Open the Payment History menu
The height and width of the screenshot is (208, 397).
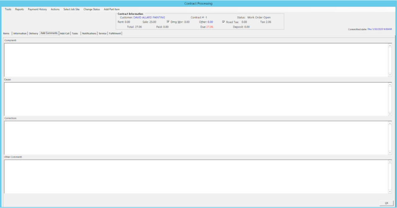(37, 9)
